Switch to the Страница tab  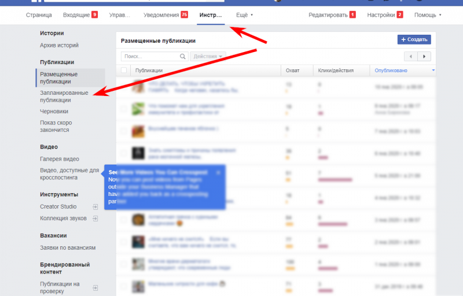[x=39, y=14]
